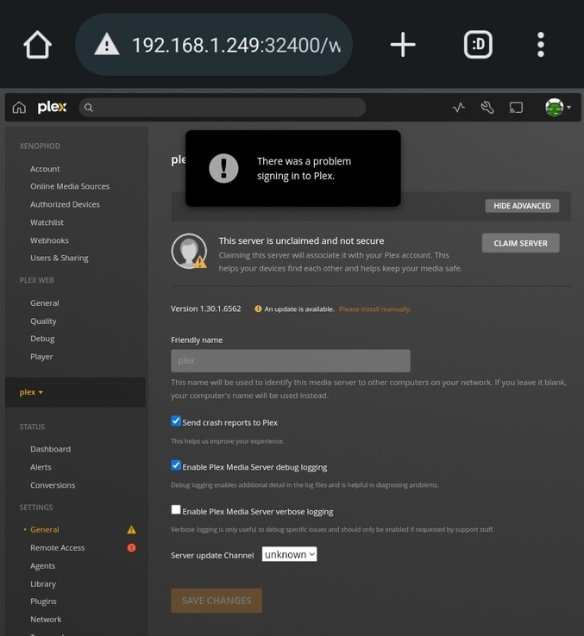Click the XENOPHOD section header
The image size is (584, 636).
(x=40, y=146)
